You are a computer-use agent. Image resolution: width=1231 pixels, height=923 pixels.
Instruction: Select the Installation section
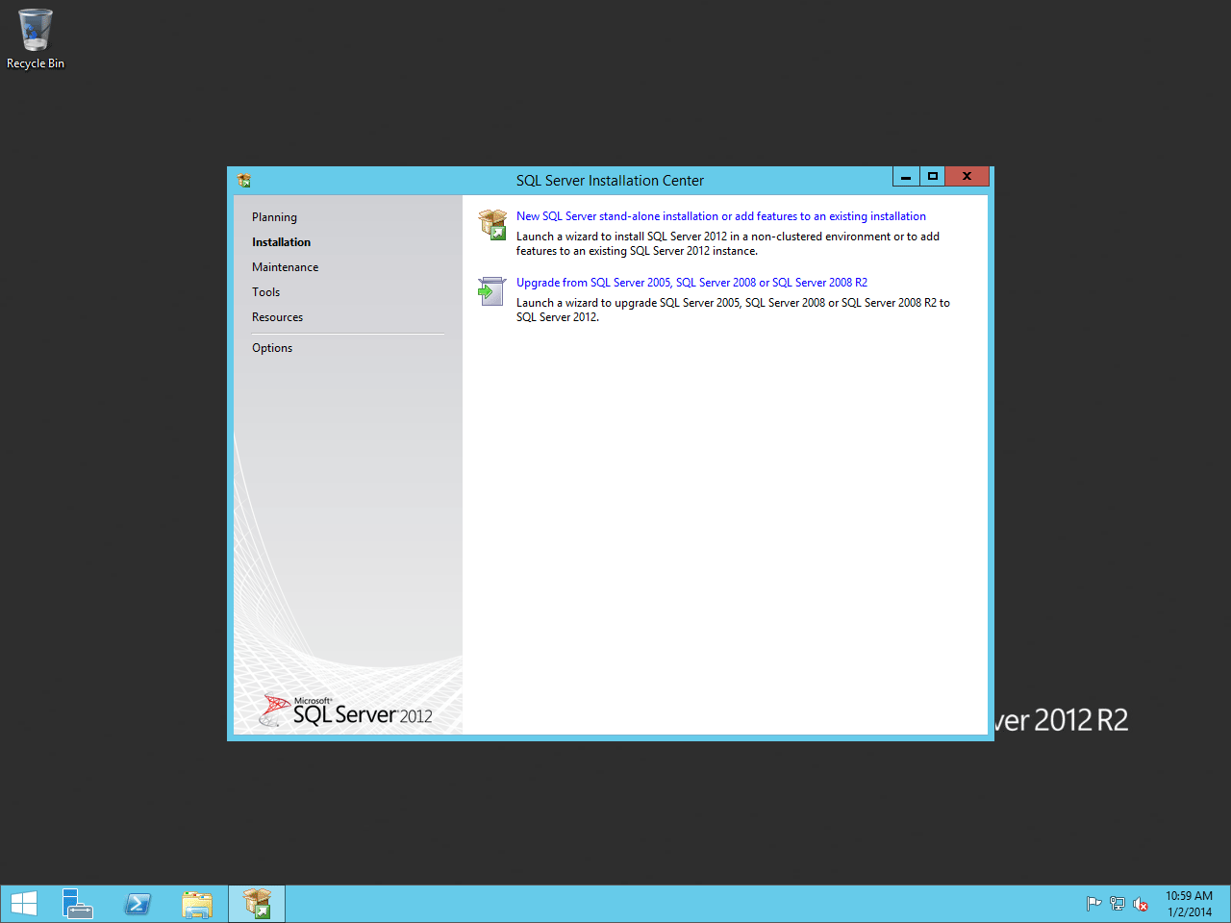point(281,242)
